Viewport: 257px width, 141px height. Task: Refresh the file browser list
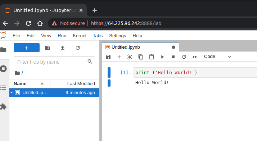[78, 48]
